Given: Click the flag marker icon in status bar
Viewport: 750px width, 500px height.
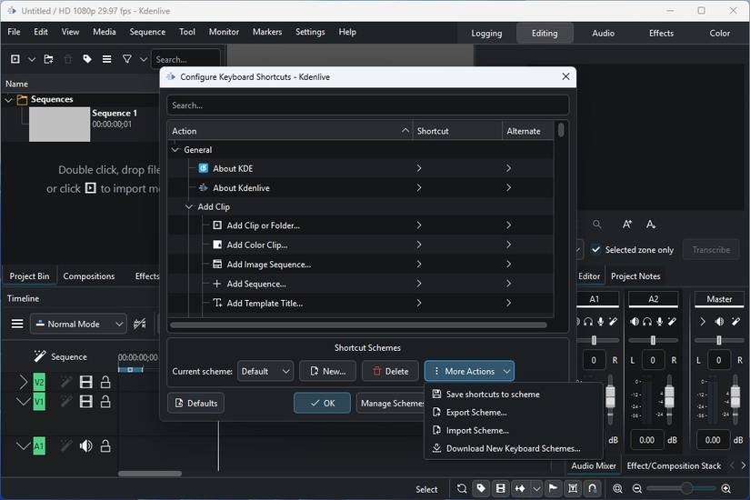Looking at the screenshot, I should 553,488.
